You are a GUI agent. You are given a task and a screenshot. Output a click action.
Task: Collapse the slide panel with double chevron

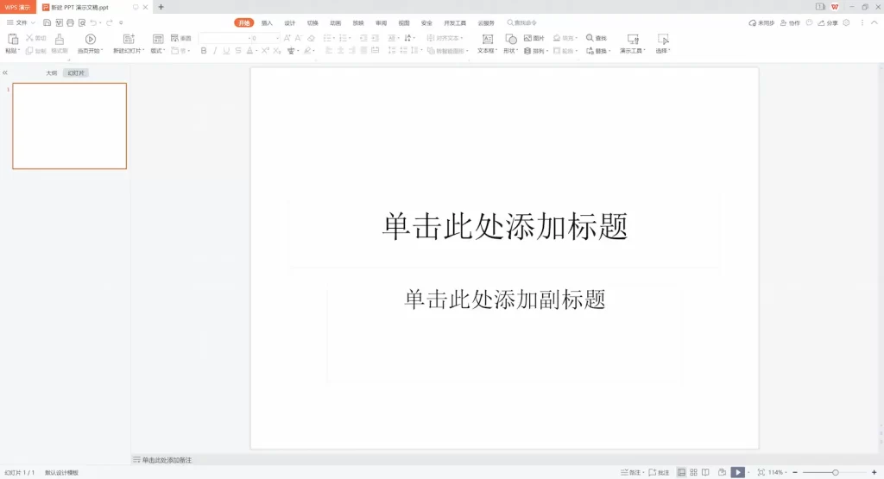tap(5, 72)
